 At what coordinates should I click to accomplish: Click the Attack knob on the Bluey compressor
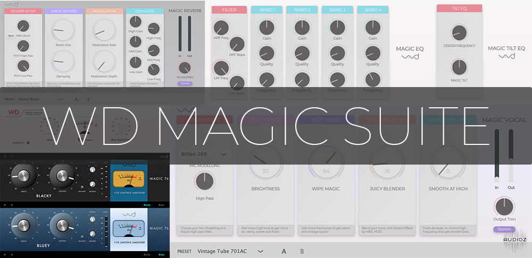tap(92, 219)
